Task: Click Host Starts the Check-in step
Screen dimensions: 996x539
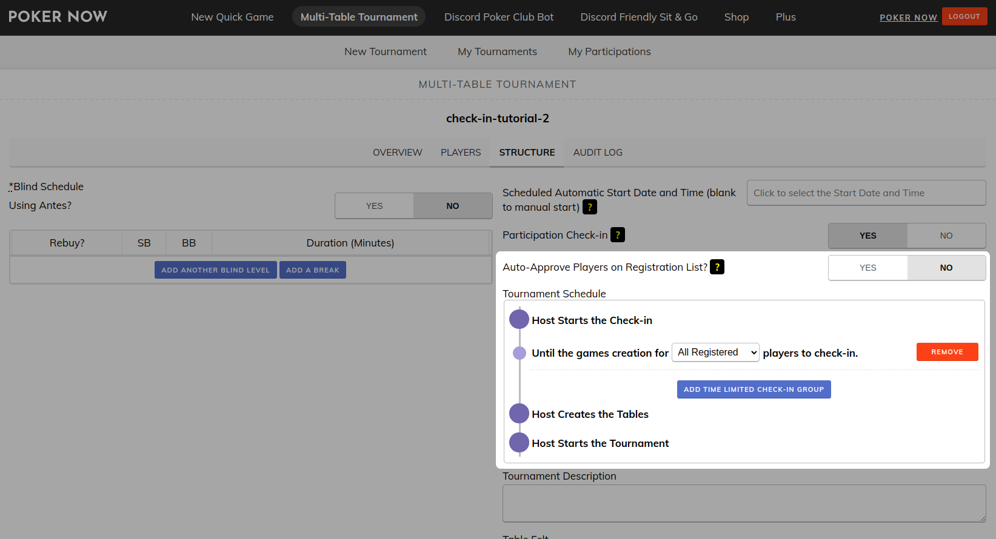Action: (592, 320)
